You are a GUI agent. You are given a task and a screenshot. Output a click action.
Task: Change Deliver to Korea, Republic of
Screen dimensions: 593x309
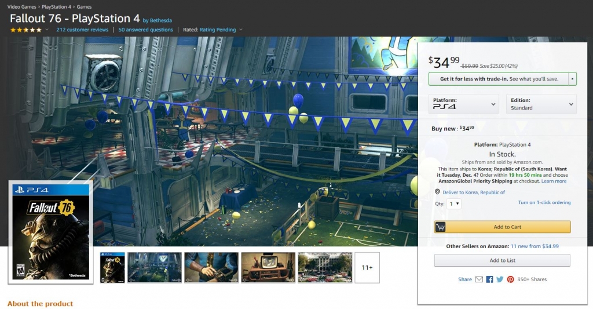click(474, 192)
